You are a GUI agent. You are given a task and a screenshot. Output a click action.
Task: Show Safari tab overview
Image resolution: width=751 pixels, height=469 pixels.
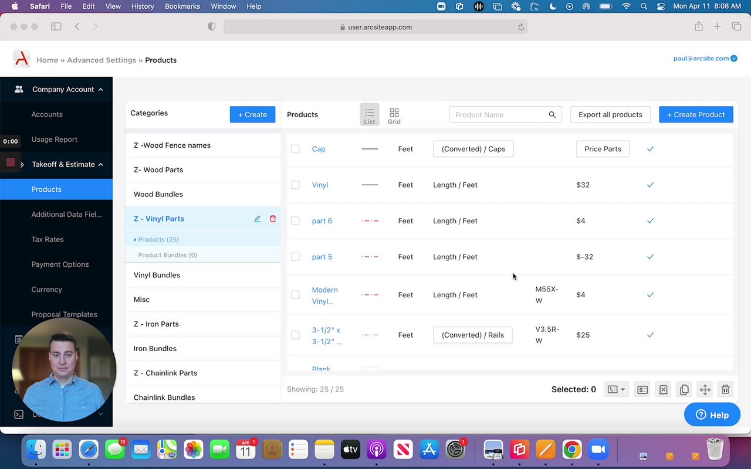click(736, 26)
